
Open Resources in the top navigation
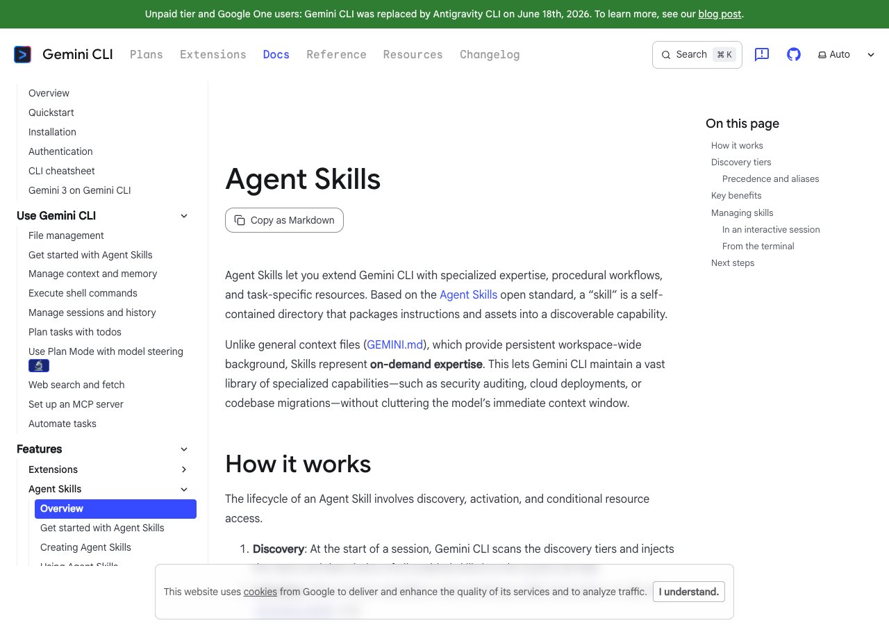pyautogui.click(x=413, y=54)
